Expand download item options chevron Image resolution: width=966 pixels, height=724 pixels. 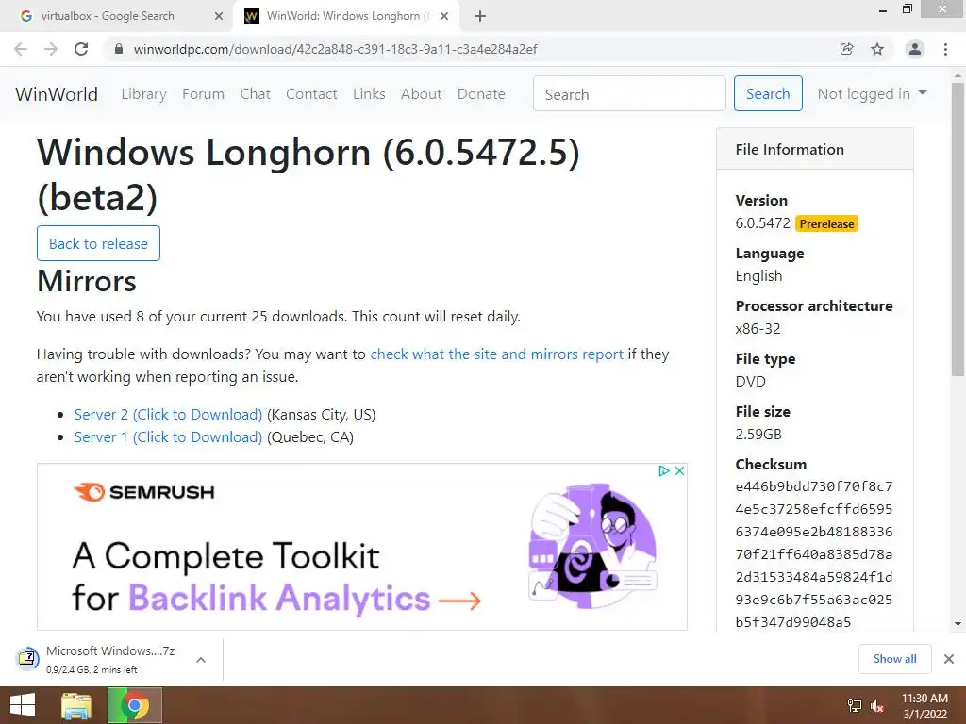click(201, 659)
